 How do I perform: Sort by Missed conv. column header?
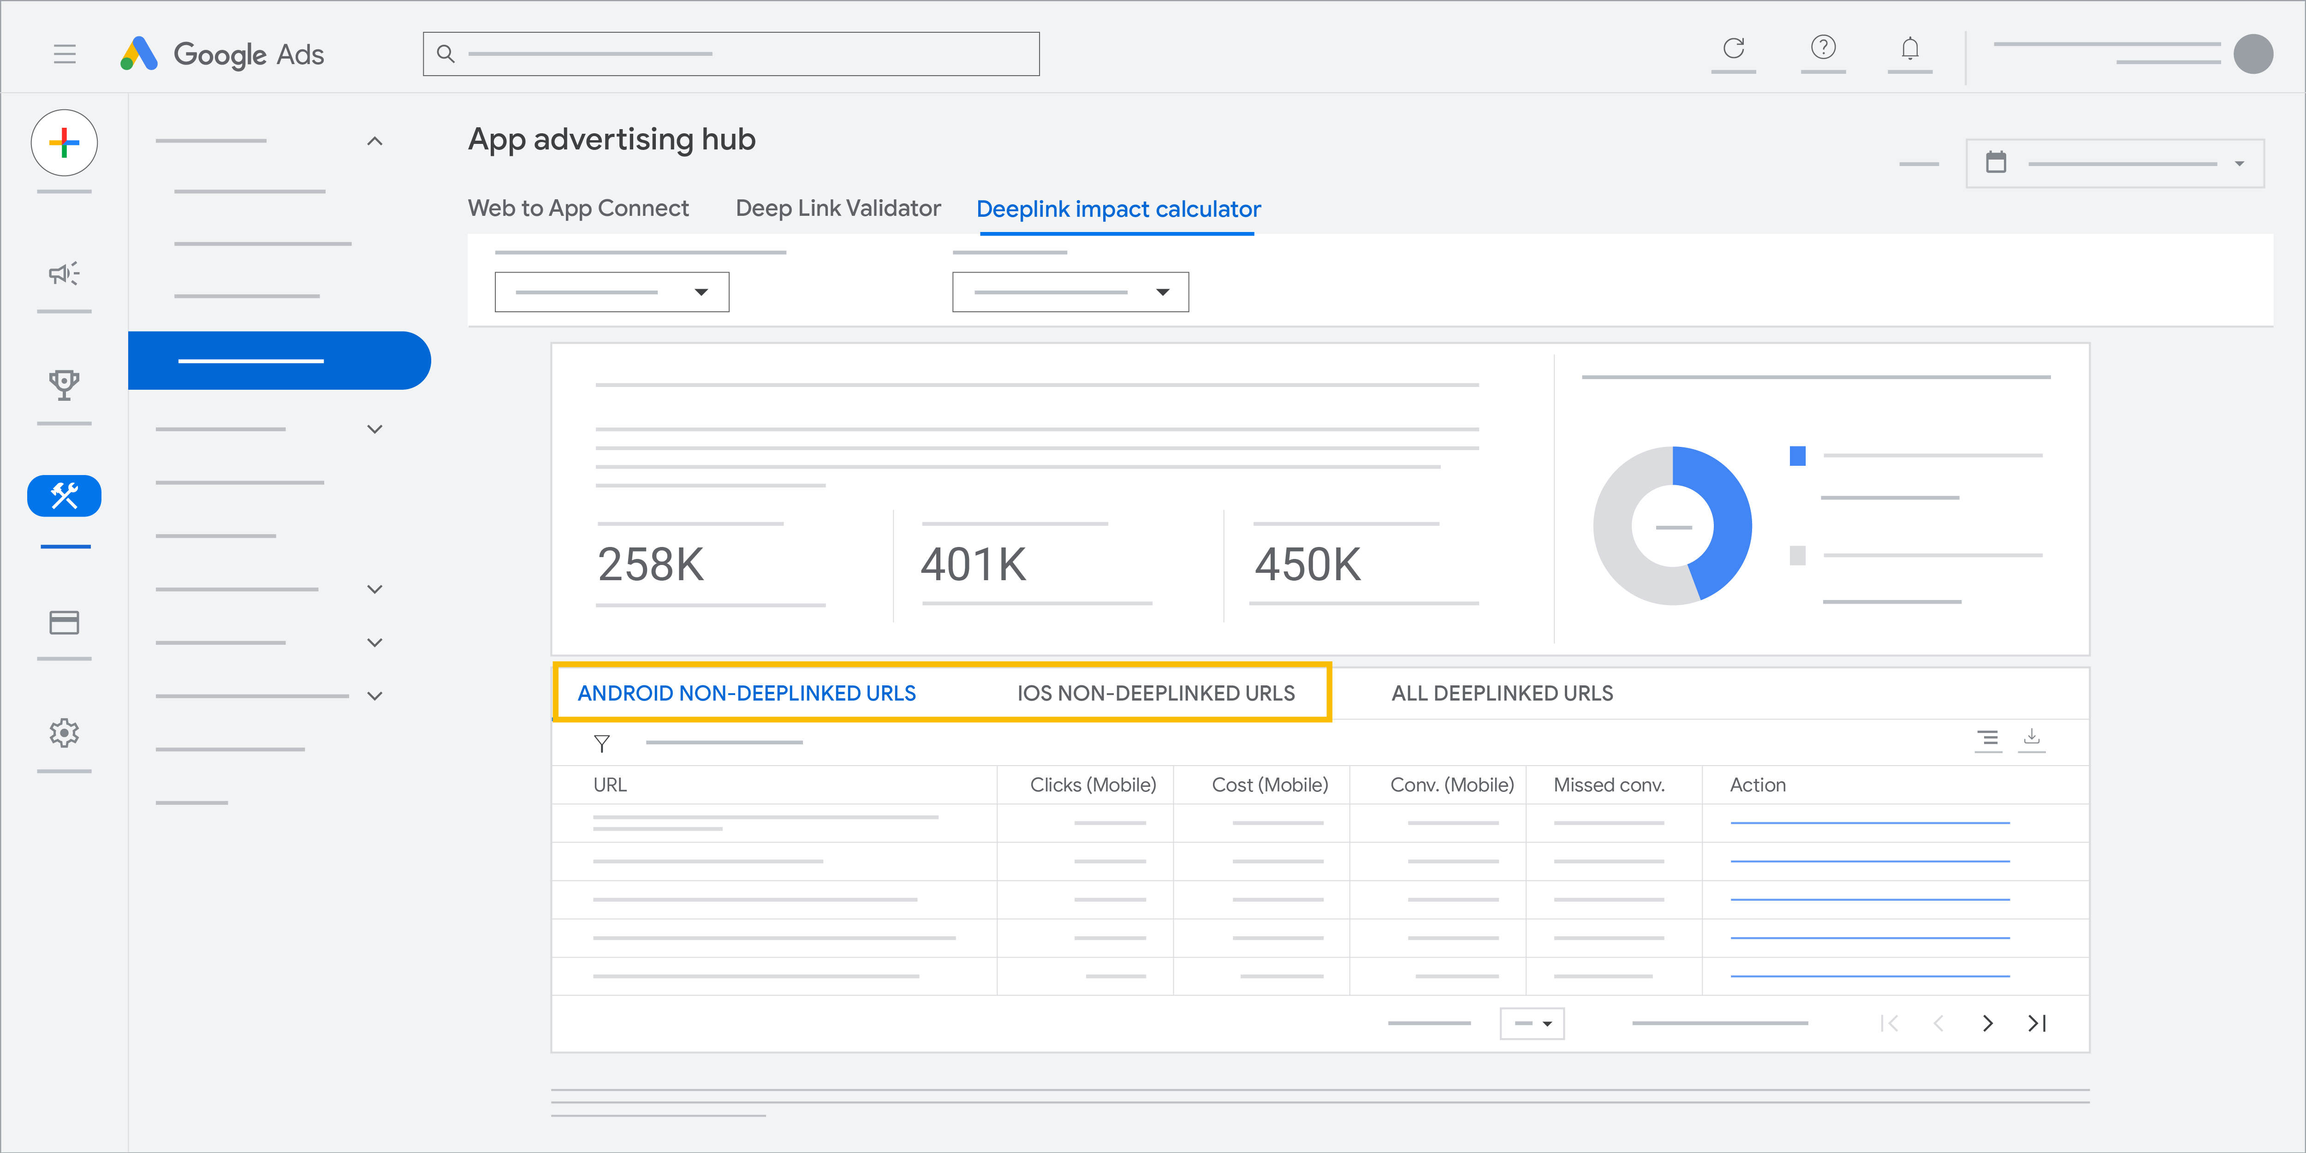1609,785
